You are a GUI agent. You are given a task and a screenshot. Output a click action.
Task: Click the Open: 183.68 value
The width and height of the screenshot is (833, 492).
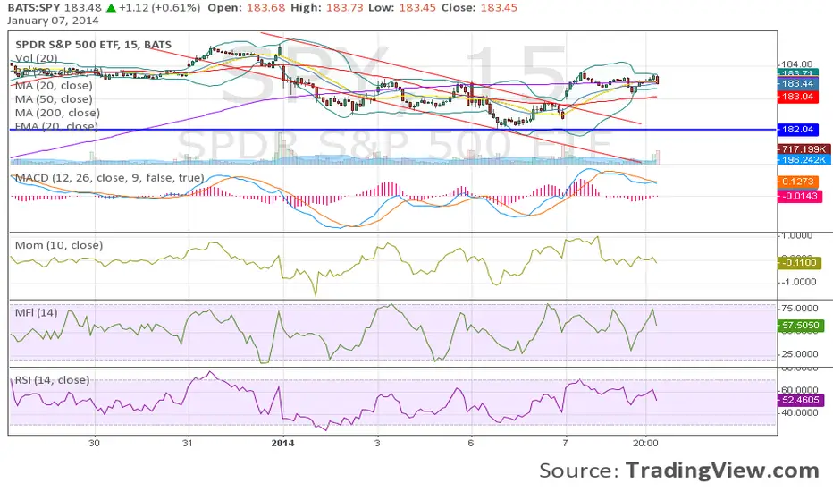click(246, 8)
